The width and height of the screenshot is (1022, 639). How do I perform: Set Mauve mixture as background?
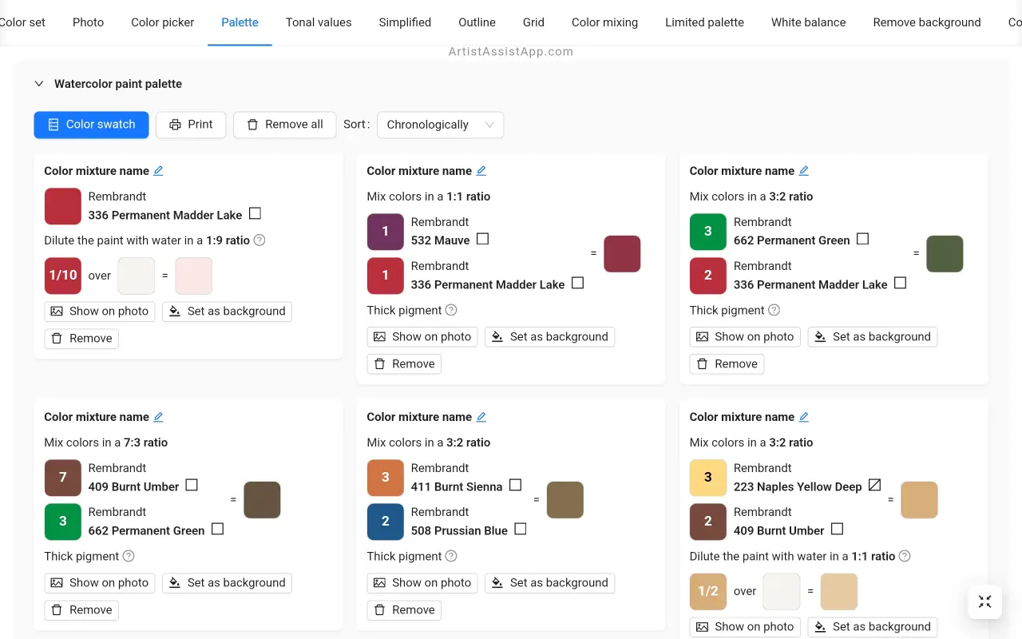point(549,337)
